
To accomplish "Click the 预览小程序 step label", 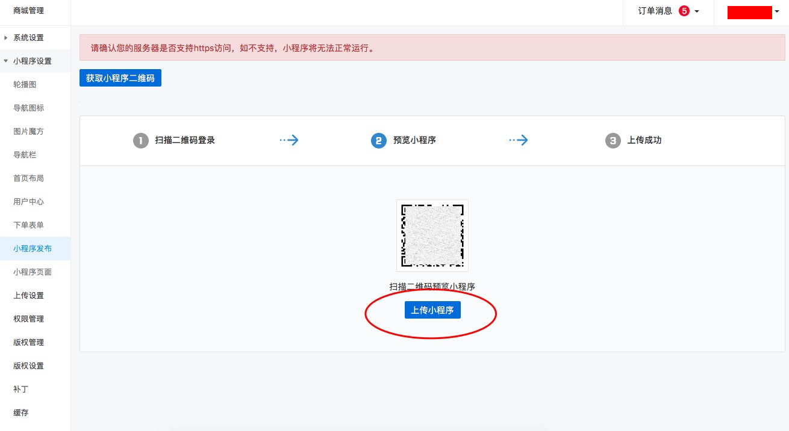I will pos(414,140).
